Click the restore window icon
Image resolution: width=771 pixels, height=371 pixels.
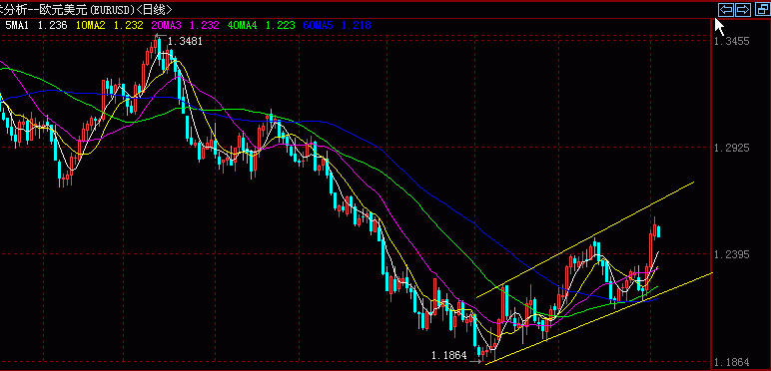[762, 9]
